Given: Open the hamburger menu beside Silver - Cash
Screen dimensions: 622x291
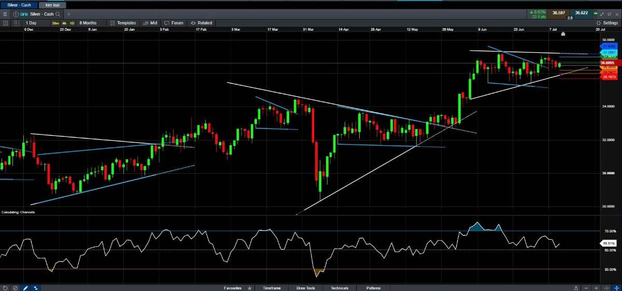Looking at the screenshot, I should pyautogui.click(x=5, y=14).
